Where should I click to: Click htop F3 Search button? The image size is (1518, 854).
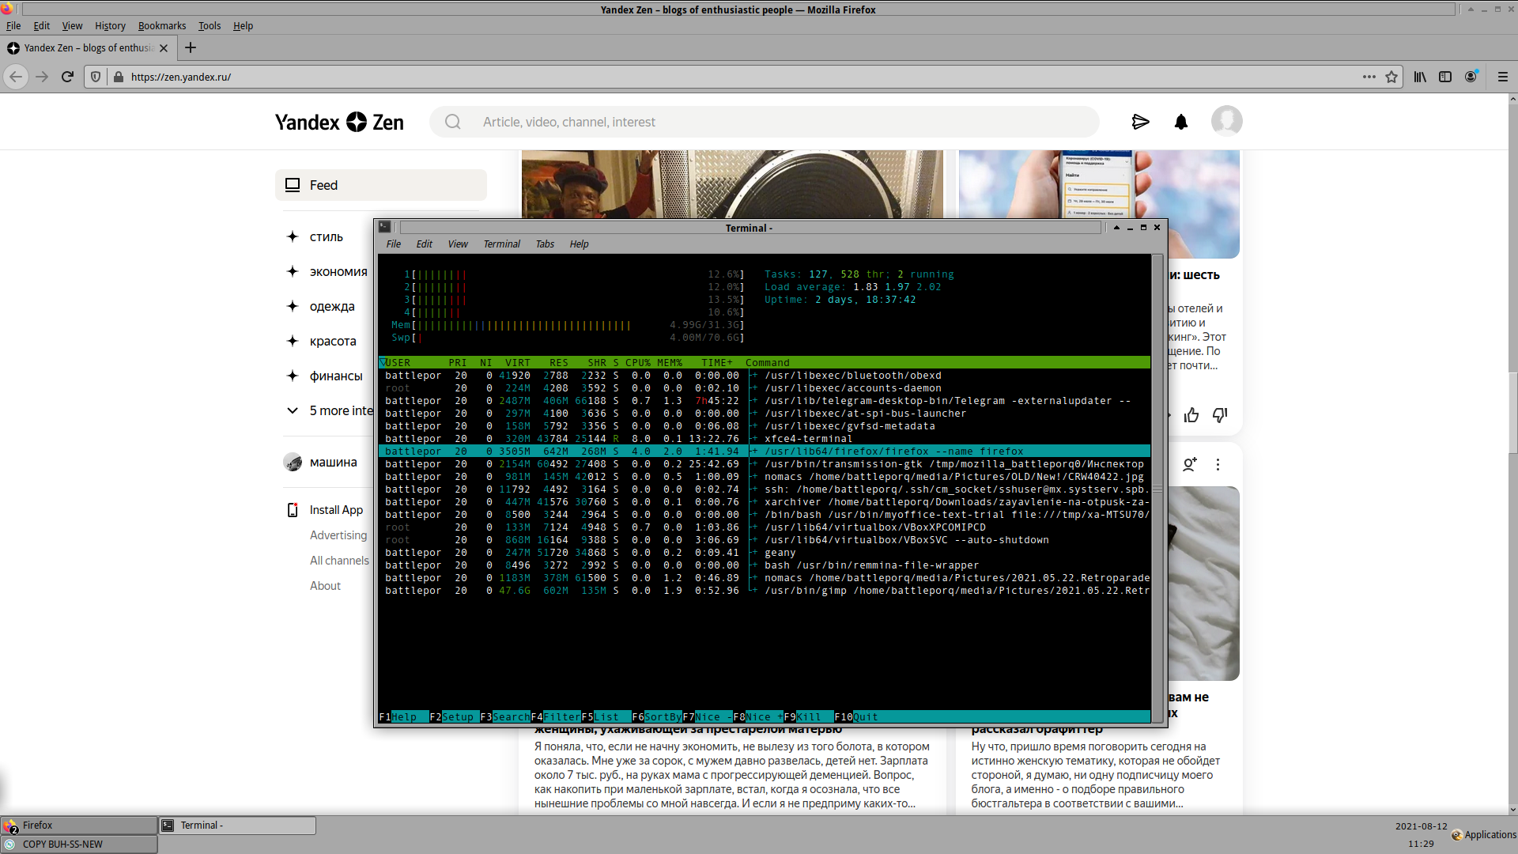point(505,717)
